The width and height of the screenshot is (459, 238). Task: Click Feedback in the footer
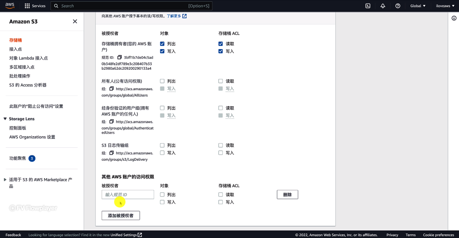pos(13,235)
